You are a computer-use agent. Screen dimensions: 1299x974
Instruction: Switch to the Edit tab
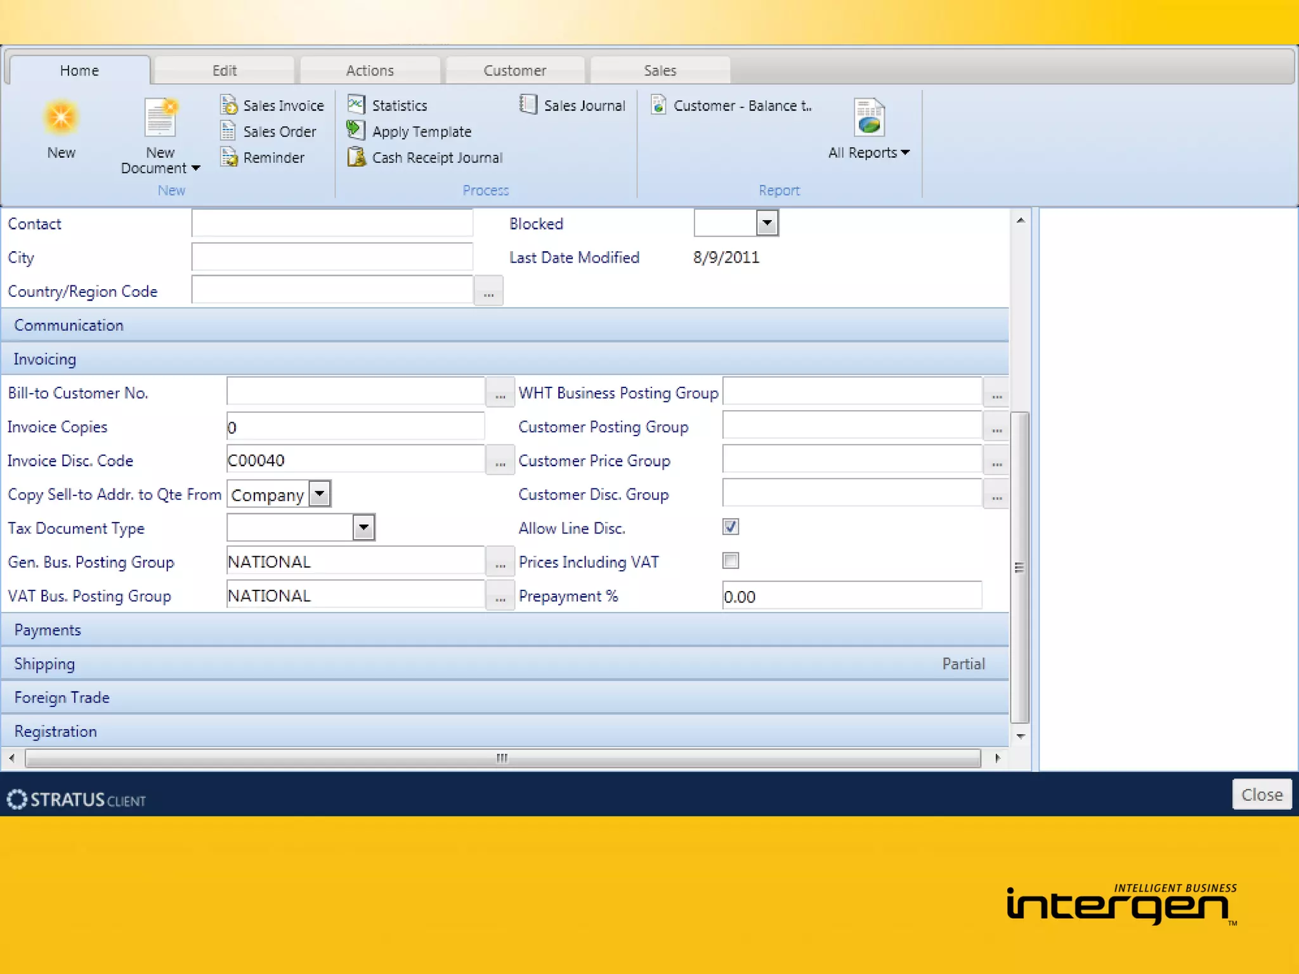[x=225, y=70]
